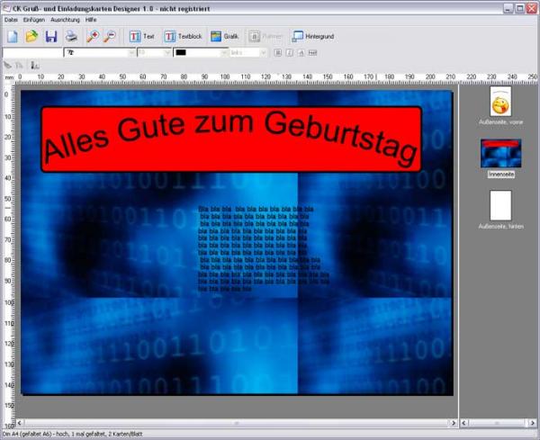This screenshot has height=440, width=540.
Task: Insert a Textblock from the toolbar
Action: (x=184, y=37)
